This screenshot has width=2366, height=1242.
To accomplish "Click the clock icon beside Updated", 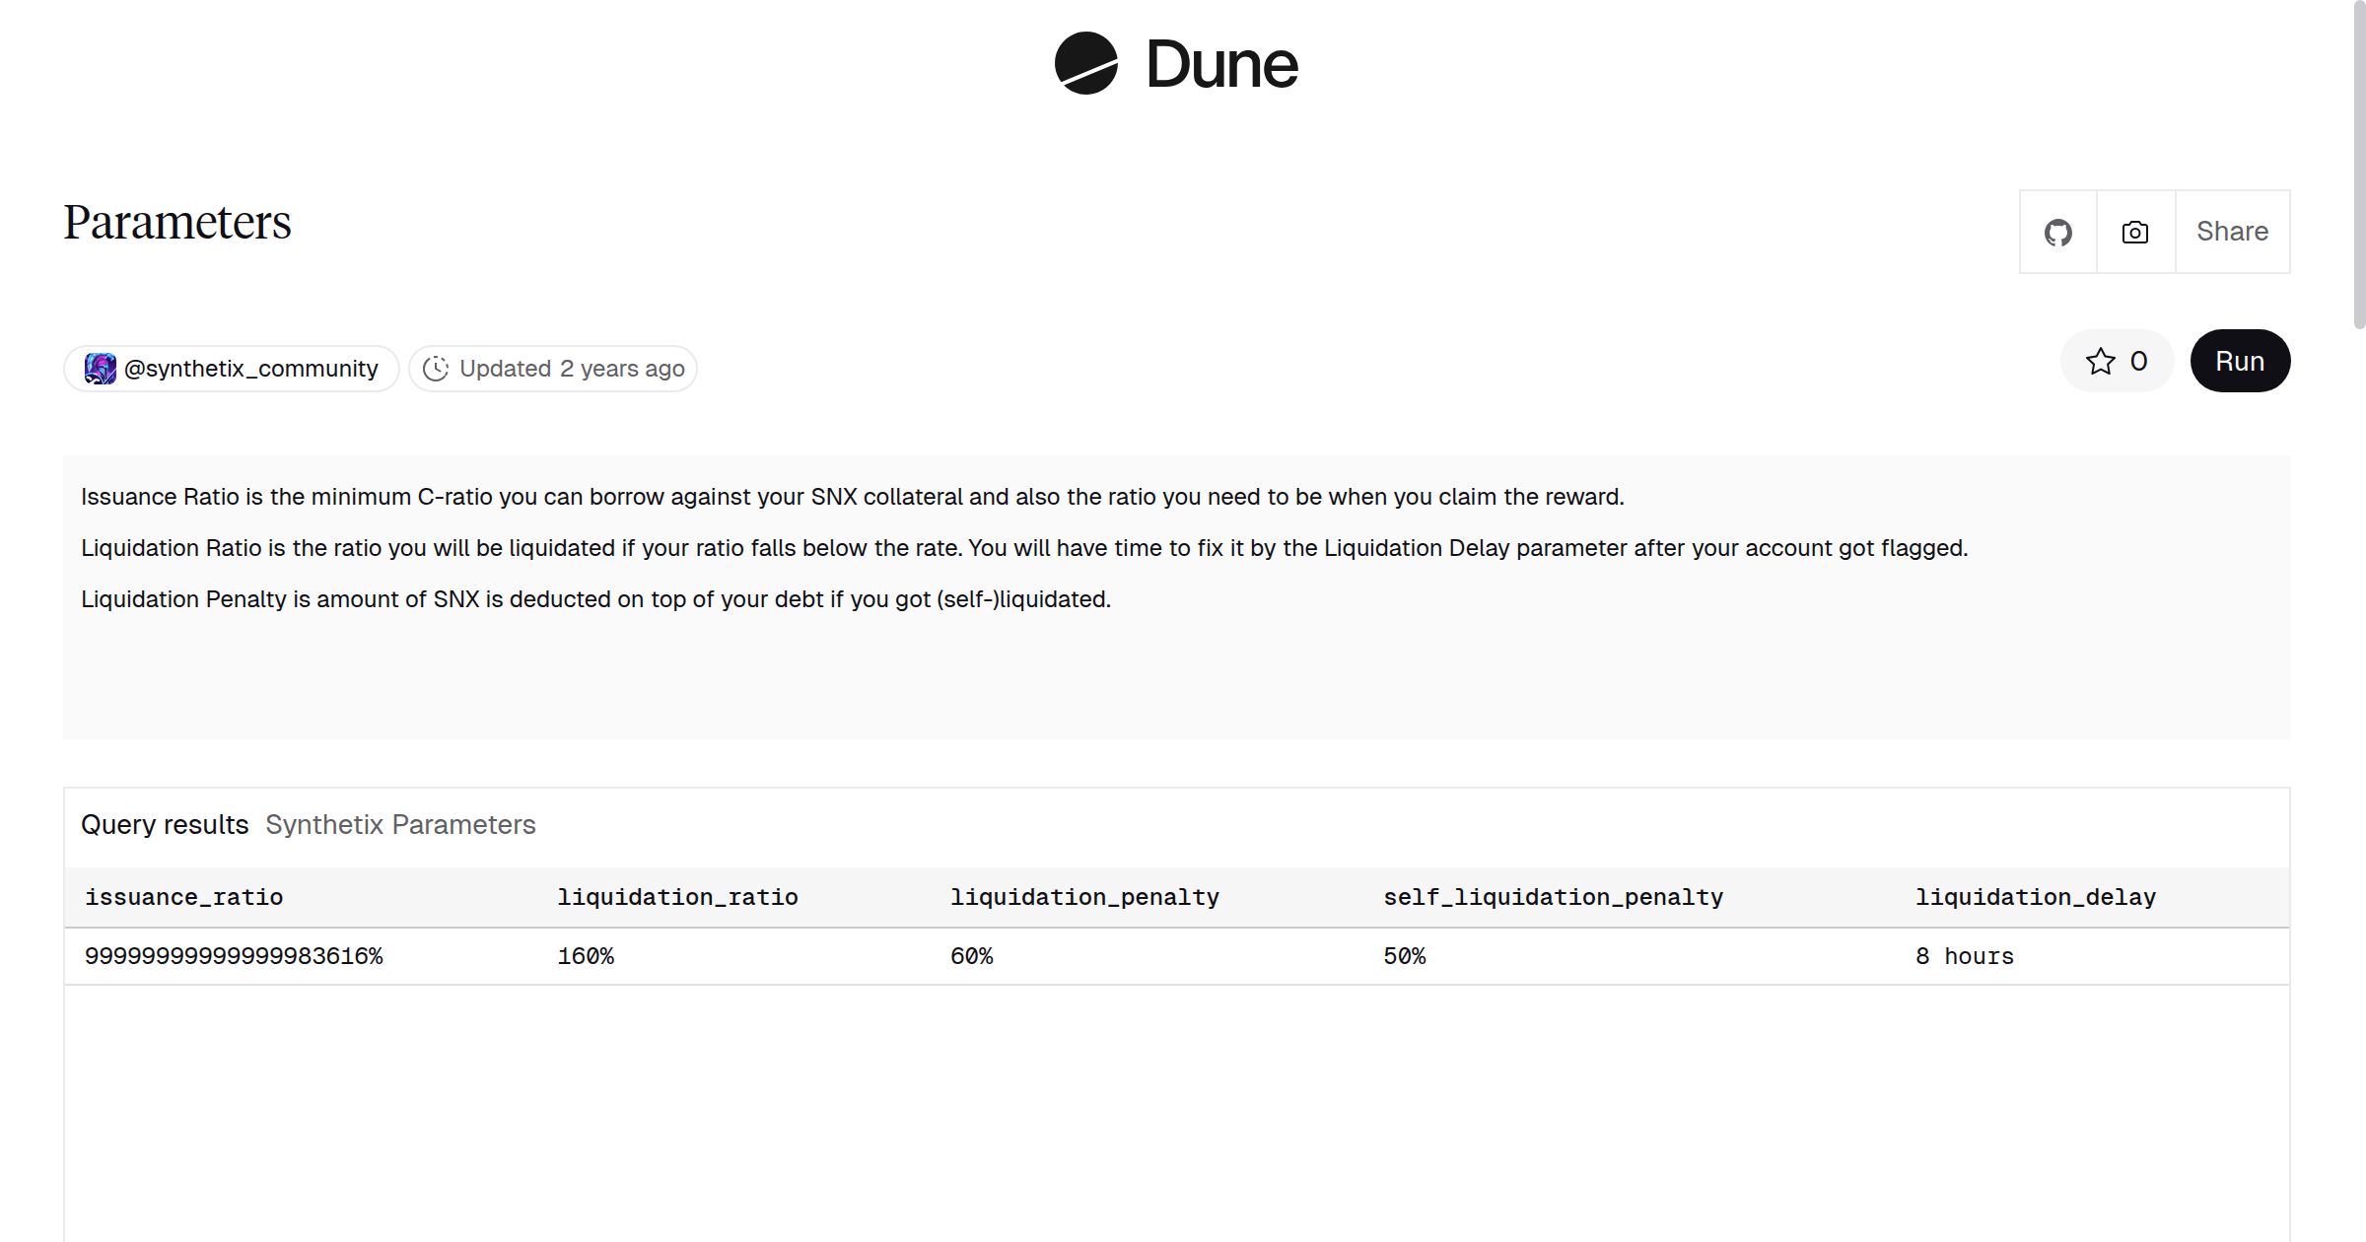I will click(436, 369).
